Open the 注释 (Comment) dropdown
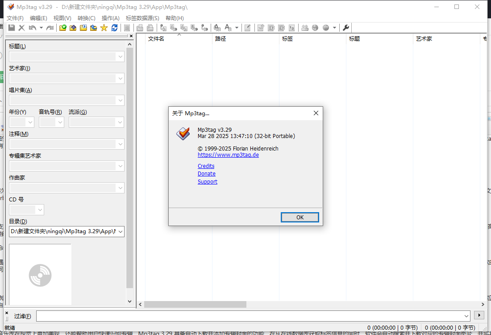The image size is (491, 335). (x=120, y=144)
